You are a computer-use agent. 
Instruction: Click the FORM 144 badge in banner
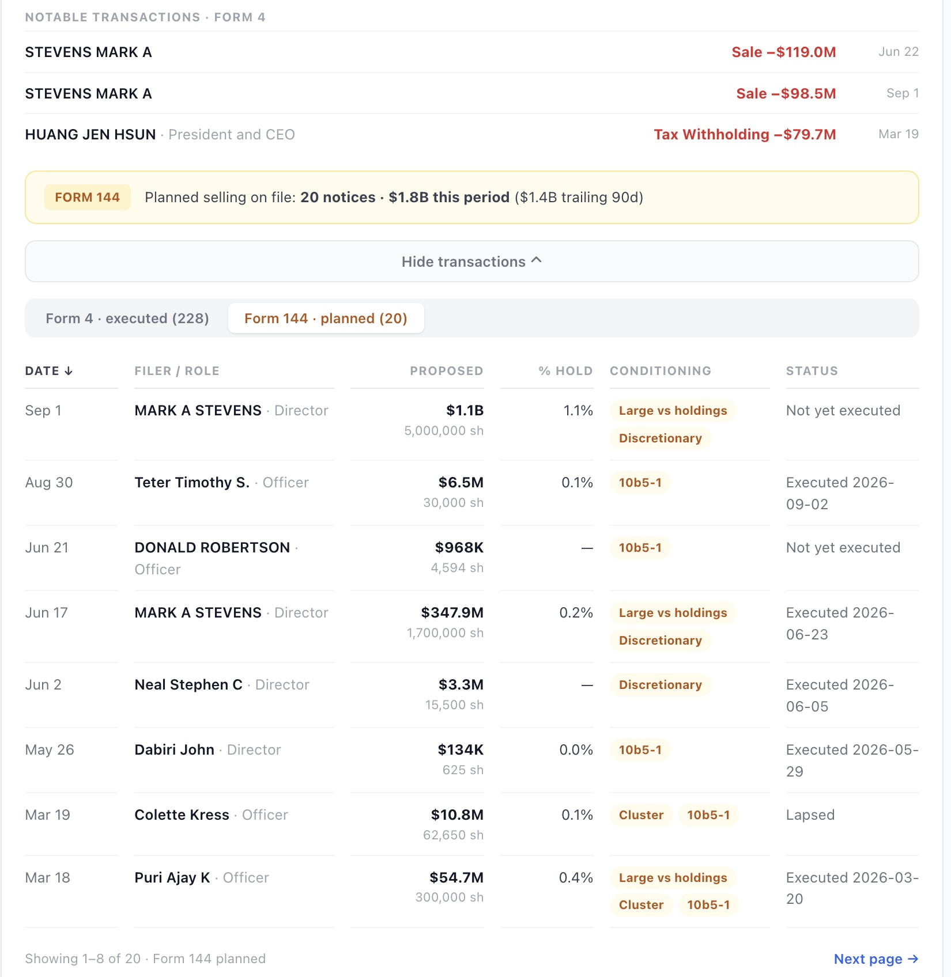click(x=87, y=198)
